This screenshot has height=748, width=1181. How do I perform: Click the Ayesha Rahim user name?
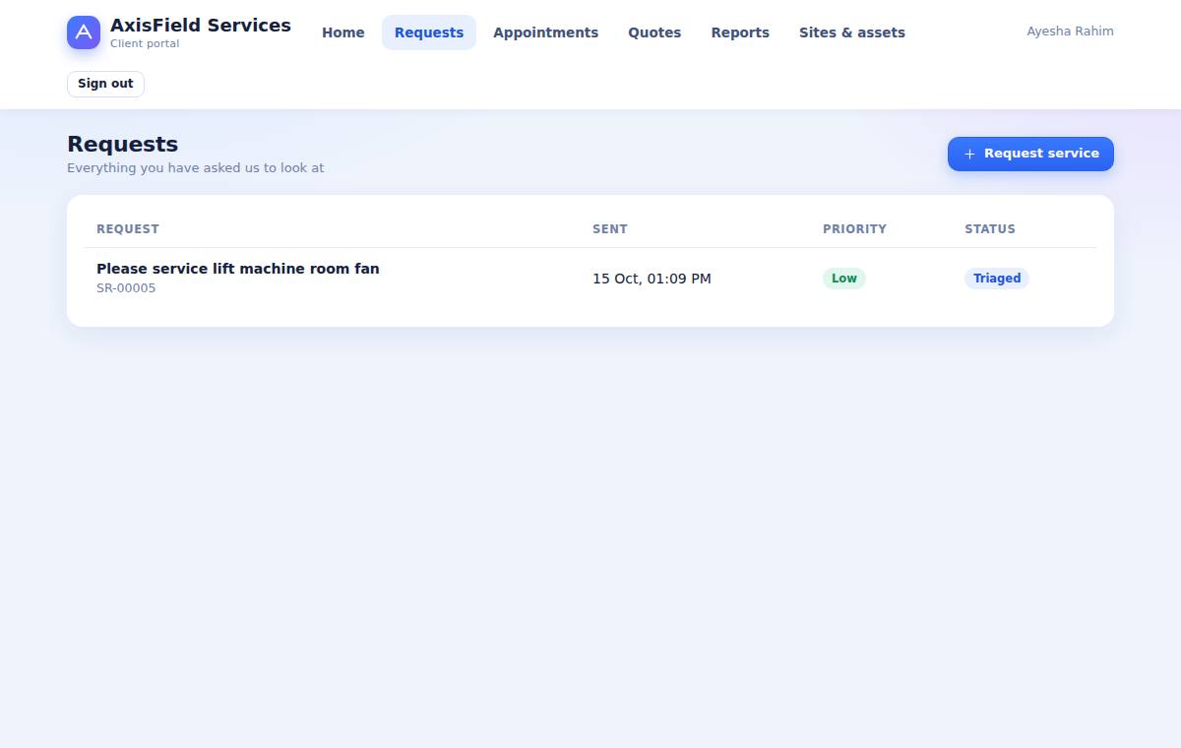1070,31
